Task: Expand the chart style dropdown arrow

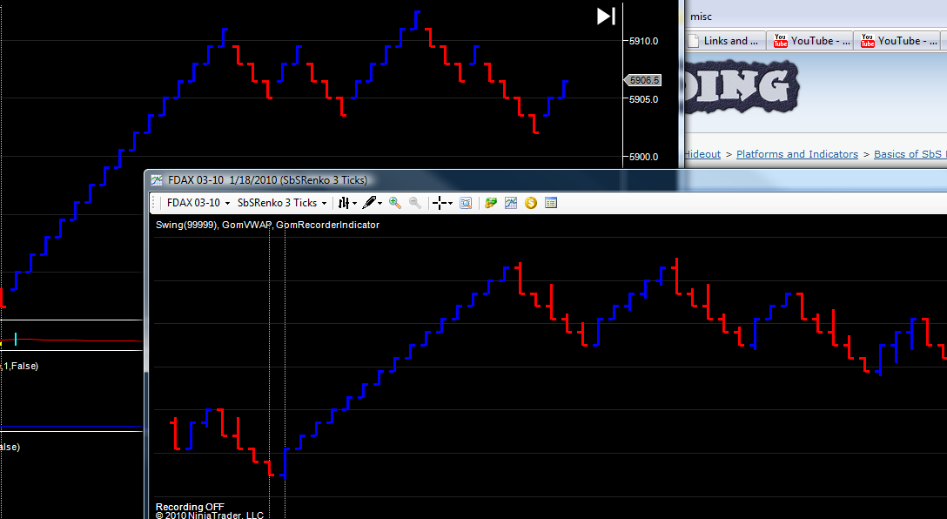Action: [x=354, y=204]
